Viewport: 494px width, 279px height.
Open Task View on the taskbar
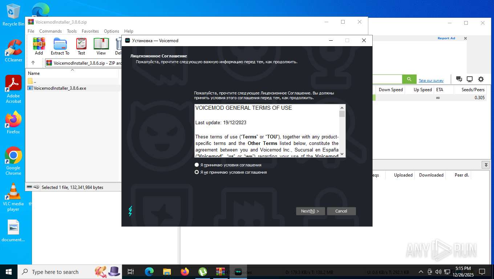[131, 272]
